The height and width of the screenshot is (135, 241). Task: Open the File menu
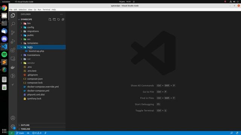point(11,9)
